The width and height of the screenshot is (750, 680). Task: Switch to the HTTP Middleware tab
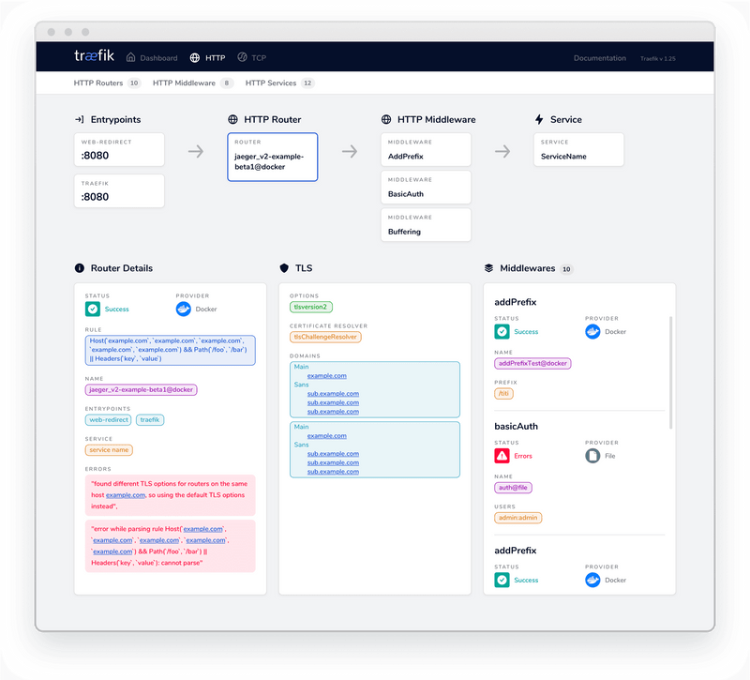[x=184, y=83]
